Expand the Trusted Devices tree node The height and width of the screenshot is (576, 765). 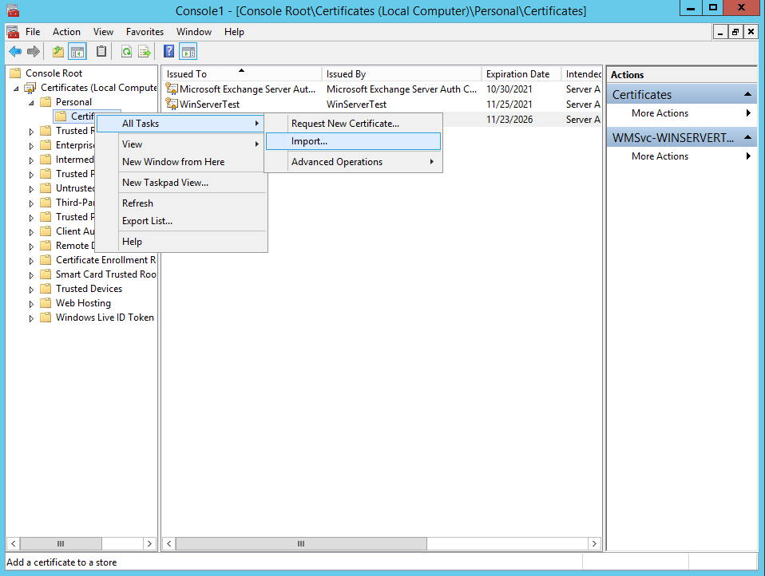[32, 289]
